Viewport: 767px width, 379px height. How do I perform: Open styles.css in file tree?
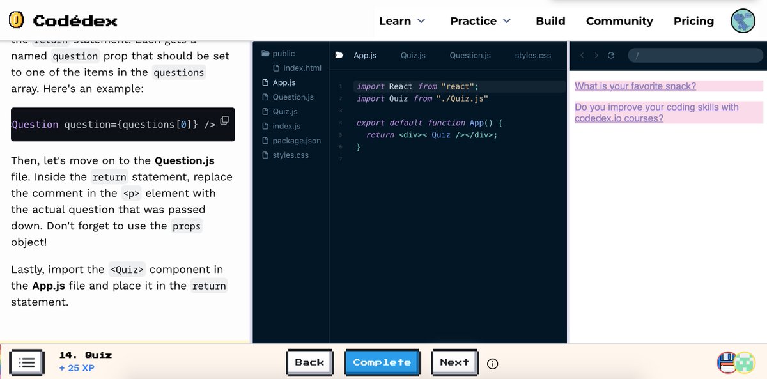286,155
